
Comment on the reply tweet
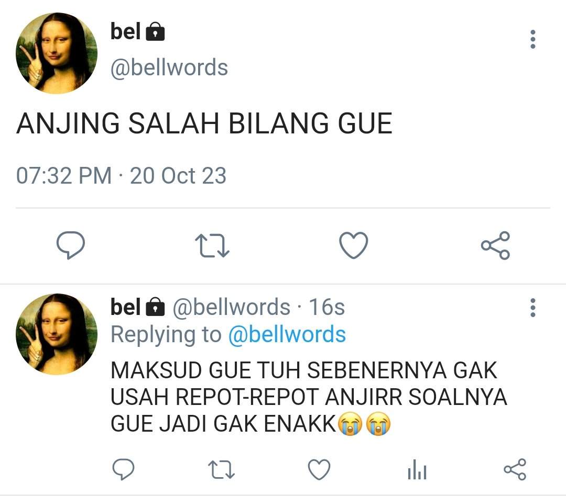(x=124, y=469)
